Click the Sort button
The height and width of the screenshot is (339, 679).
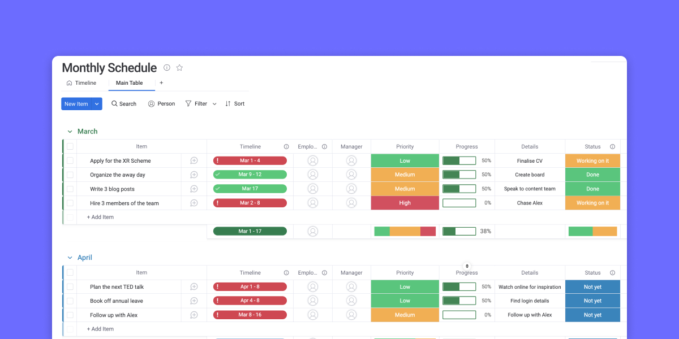tap(235, 104)
